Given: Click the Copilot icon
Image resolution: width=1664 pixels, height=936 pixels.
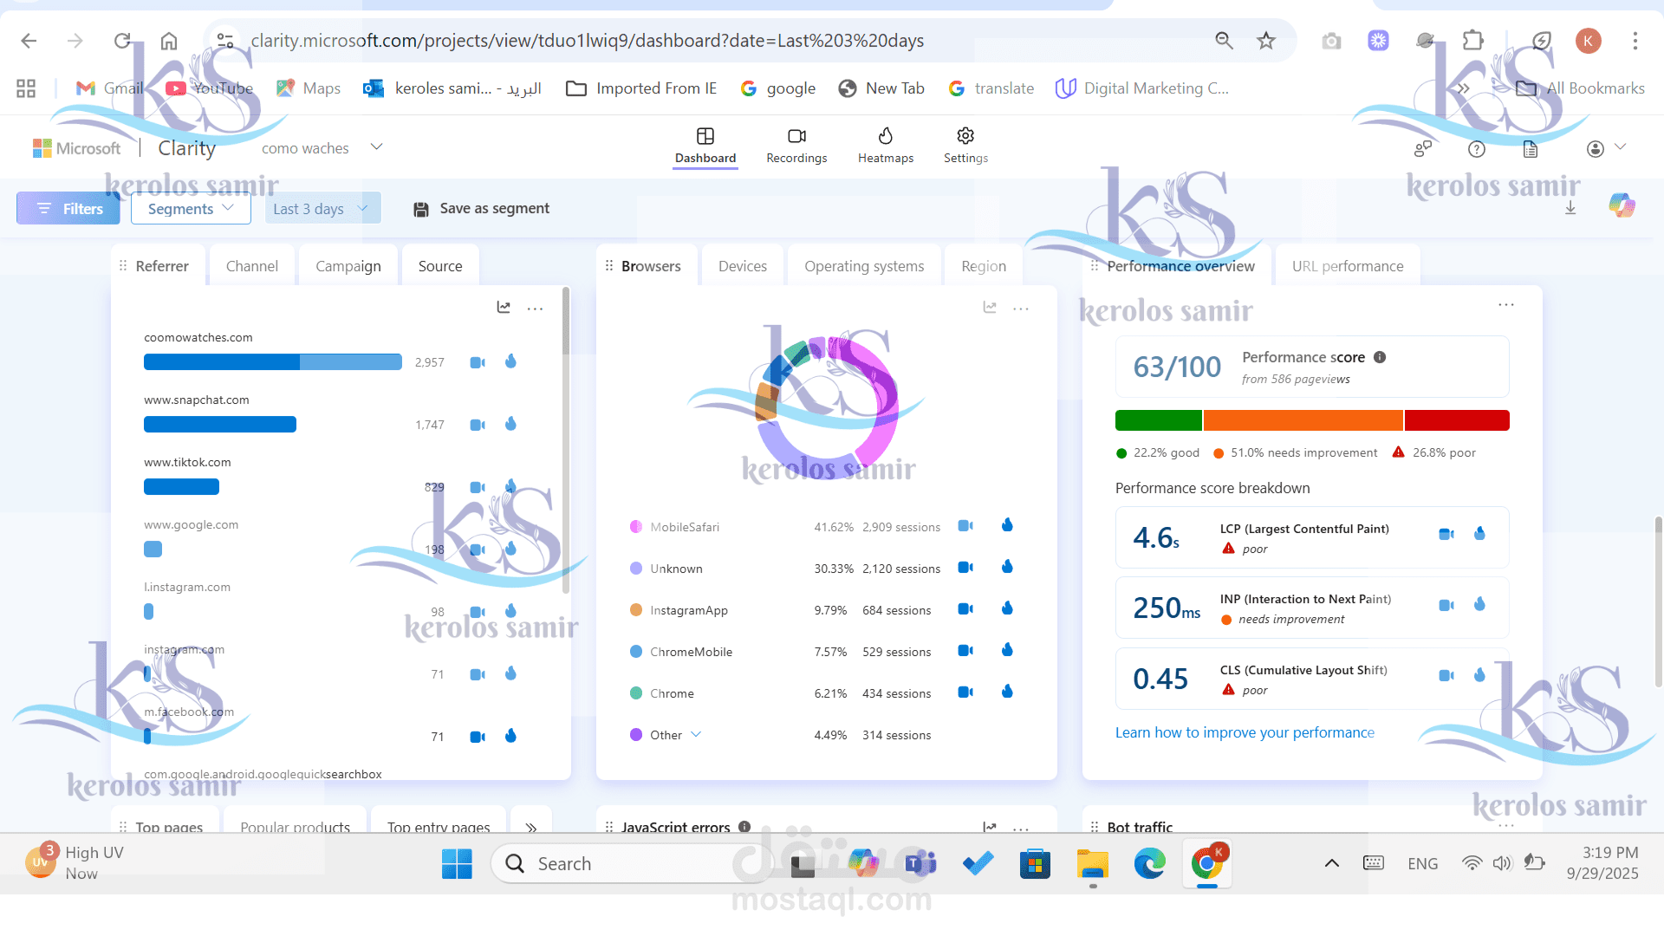Looking at the screenshot, I should click(1622, 206).
